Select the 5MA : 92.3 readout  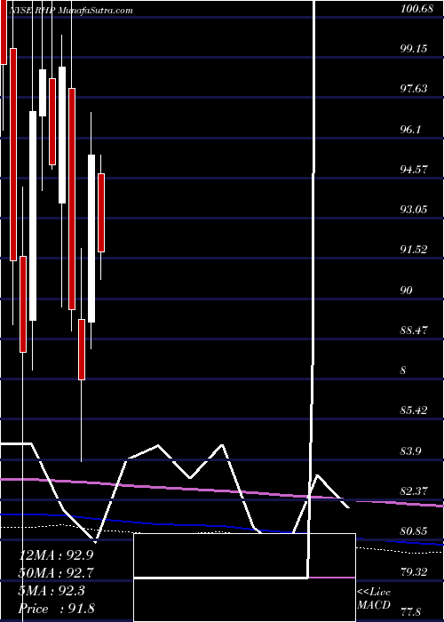point(52,591)
